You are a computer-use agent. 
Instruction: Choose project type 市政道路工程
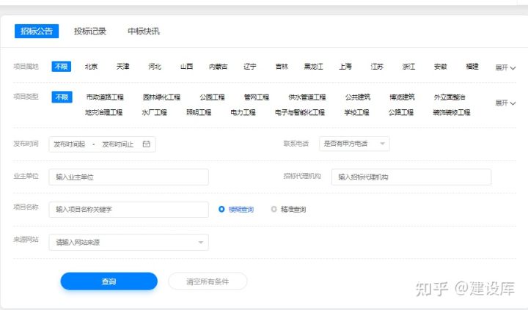click(105, 97)
